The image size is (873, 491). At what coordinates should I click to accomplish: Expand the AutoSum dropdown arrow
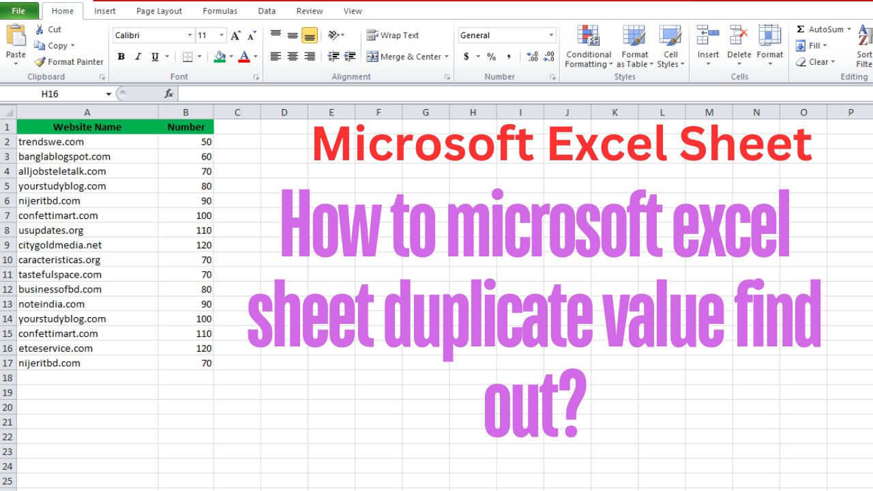(x=849, y=29)
